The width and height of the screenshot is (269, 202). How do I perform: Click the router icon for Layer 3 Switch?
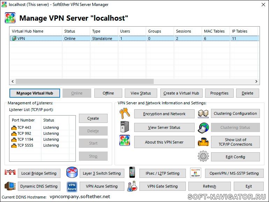click(x=72, y=172)
